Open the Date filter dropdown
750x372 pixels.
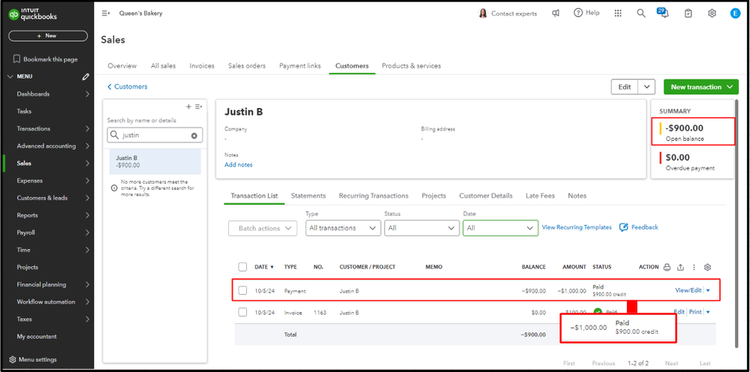point(501,228)
